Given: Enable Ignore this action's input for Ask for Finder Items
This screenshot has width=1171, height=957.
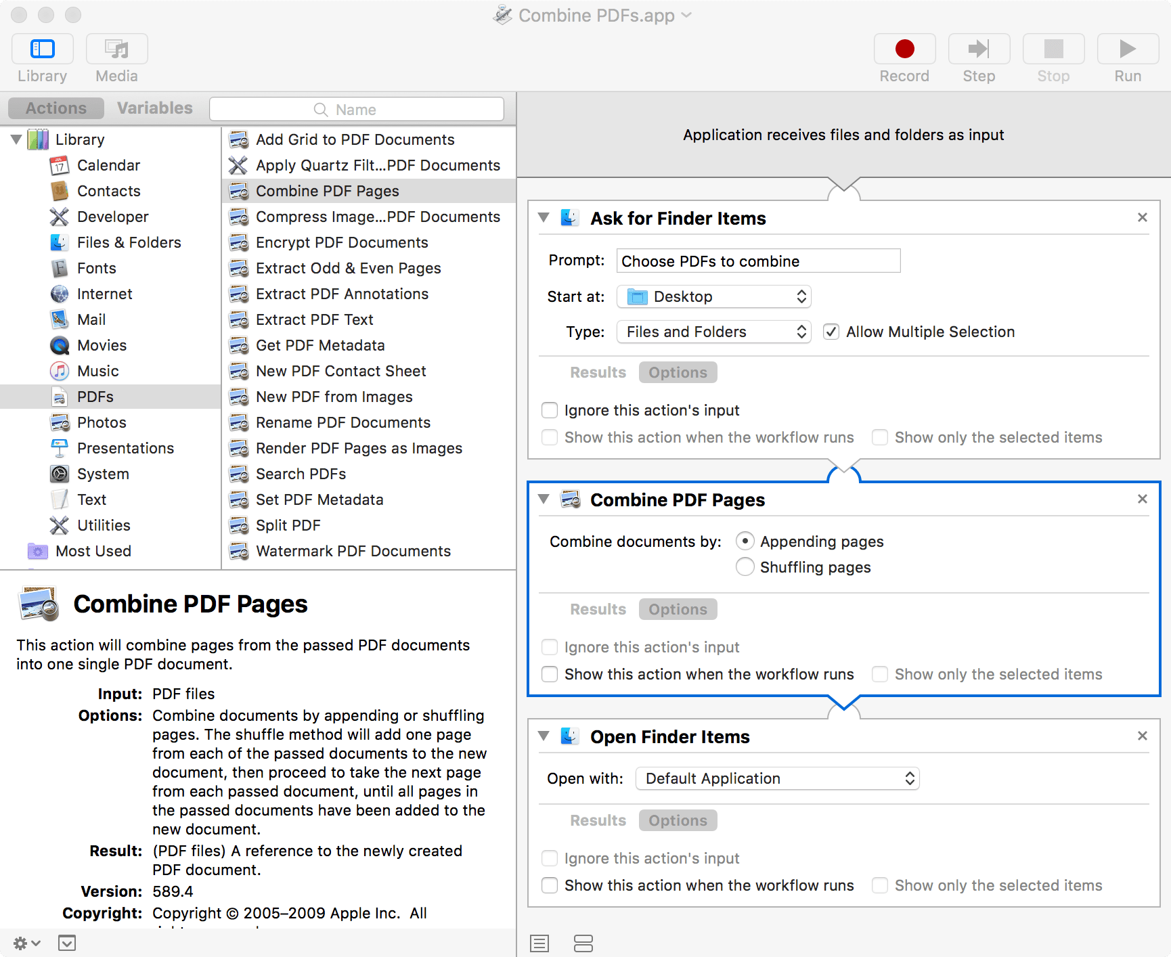Looking at the screenshot, I should [x=550, y=410].
